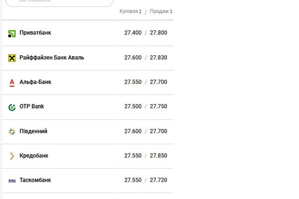
Task: Open the Таскомбанк bank link
Action: coord(35,180)
